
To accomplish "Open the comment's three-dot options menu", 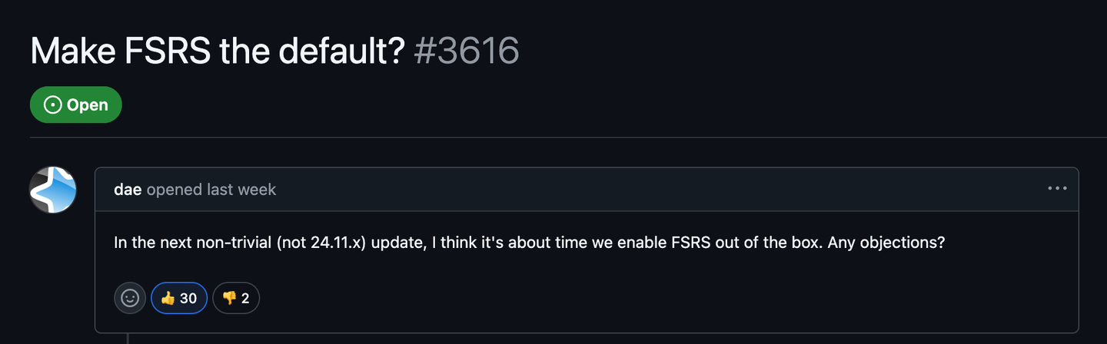I will coord(1057,188).
